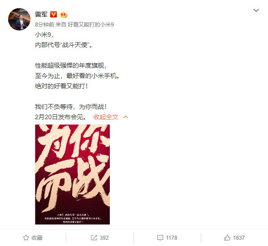Viewport: 268px width, 246px height.
Task: Click the thumbs-up like icon
Action: pyautogui.click(x=227, y=238)
